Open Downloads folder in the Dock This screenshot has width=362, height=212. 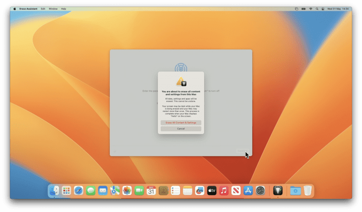(x=296, y=190)
